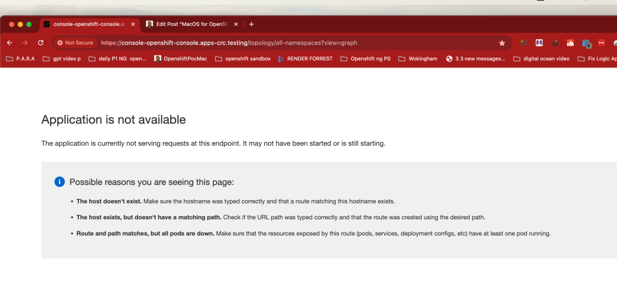The height and width of the screenshot is (294, 617).
Task: Open the P.A.R.A bookmark folder
Action: (21, 58)
